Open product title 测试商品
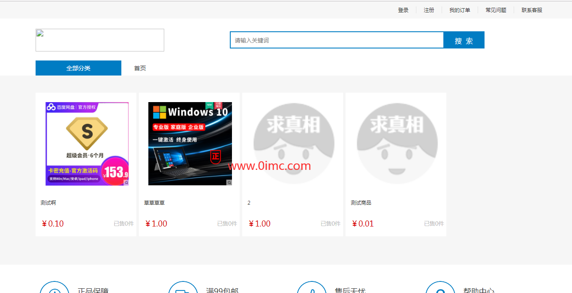Image resolution: width=572 pixels, height=293 pixels. [361, 203]
